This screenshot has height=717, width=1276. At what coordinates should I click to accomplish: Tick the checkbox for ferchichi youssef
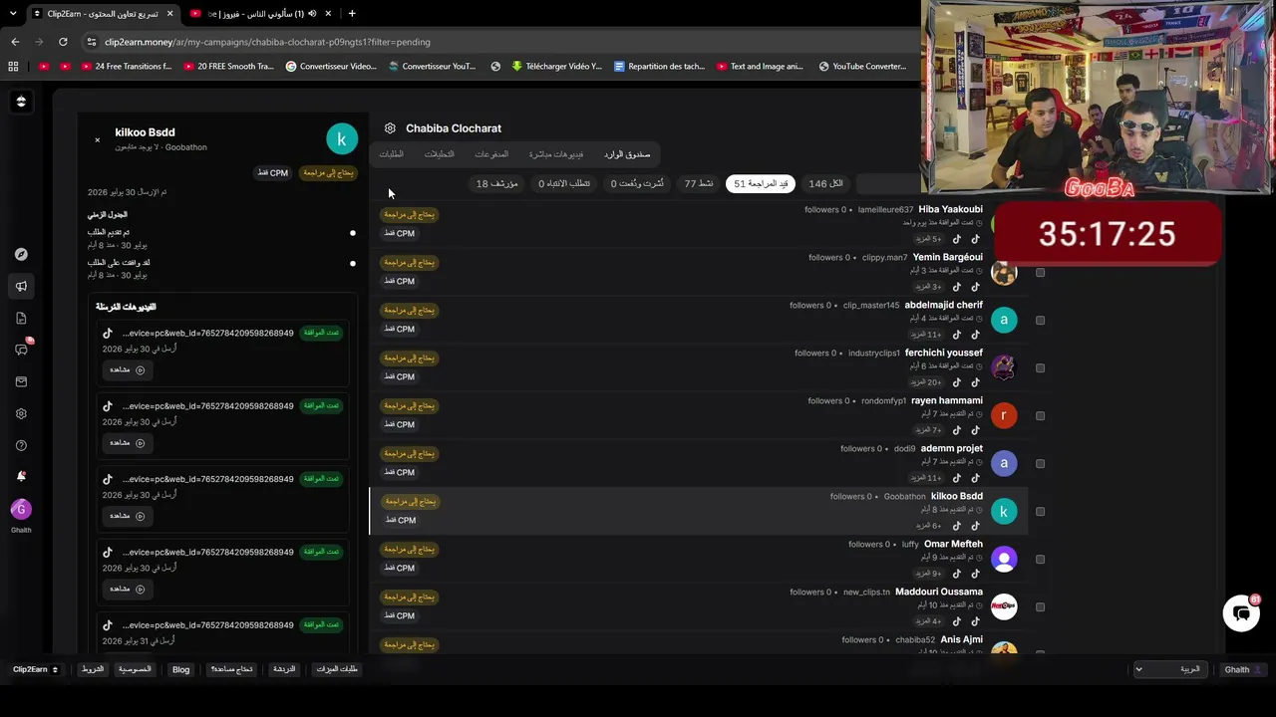click(1040, 368)
